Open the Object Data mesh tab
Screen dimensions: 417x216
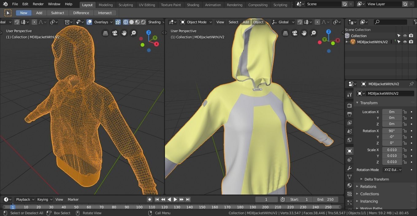click(349, 177)
